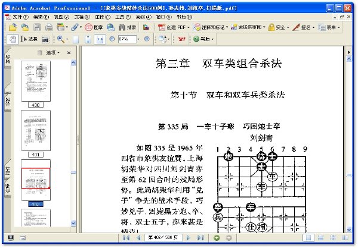The image size is (358, 248).
Task: Go to the previous page
Action: (x=138, y=238)
